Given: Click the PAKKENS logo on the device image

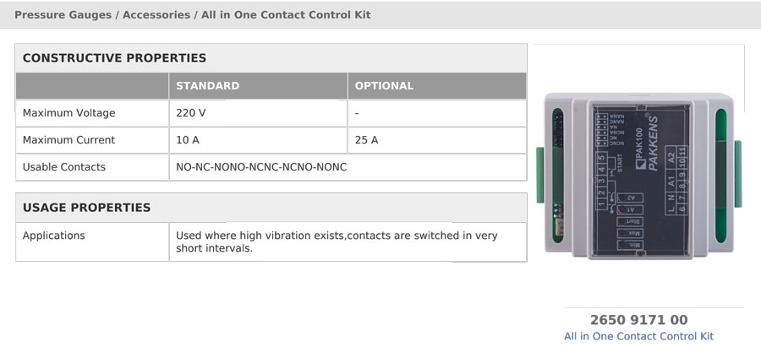Looking at the screenshot, I should [652, 143].
